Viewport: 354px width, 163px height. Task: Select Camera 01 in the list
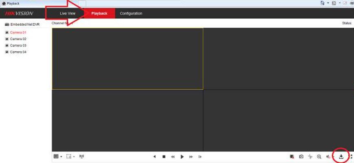click(18, 33)
